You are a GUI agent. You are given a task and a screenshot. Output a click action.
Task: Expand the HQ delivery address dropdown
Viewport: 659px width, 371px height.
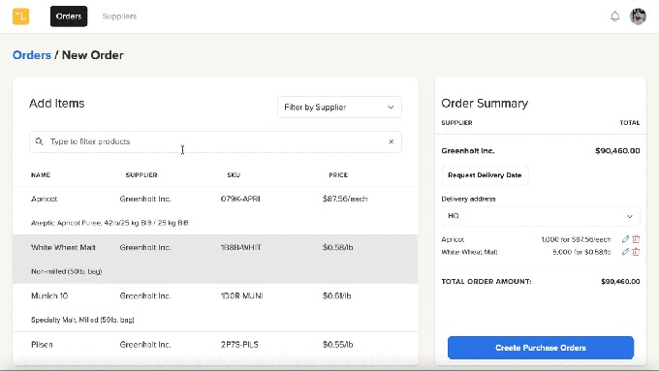[541, 216]
